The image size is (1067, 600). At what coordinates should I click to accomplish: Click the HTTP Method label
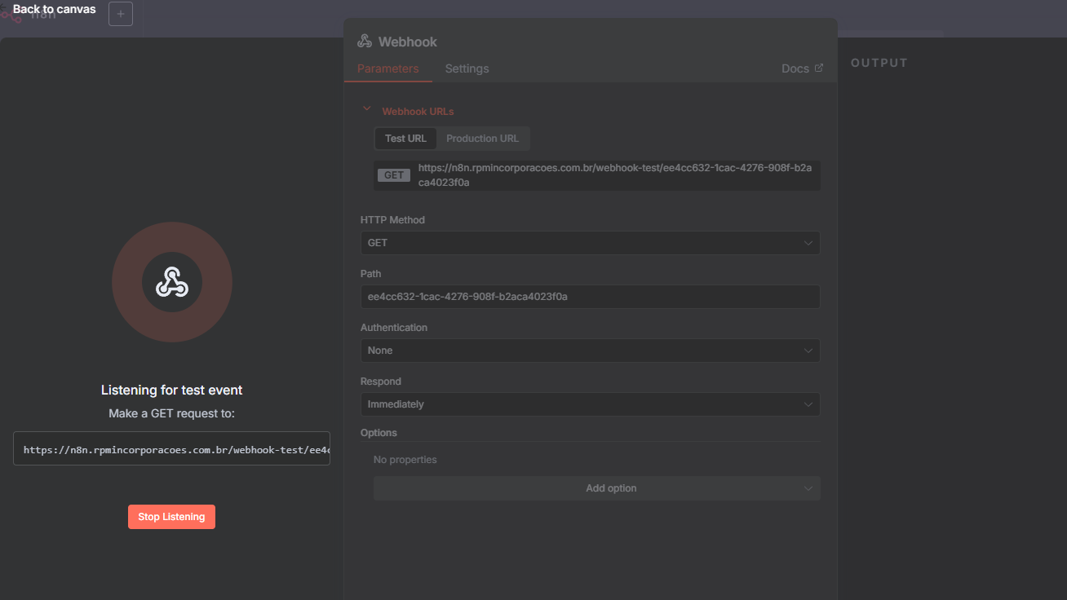pyautogui.click(x=392, y=220)
